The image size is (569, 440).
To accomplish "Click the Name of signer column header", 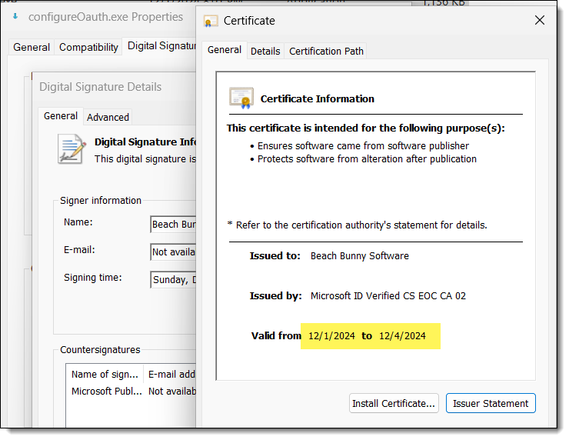I will 105,375.
